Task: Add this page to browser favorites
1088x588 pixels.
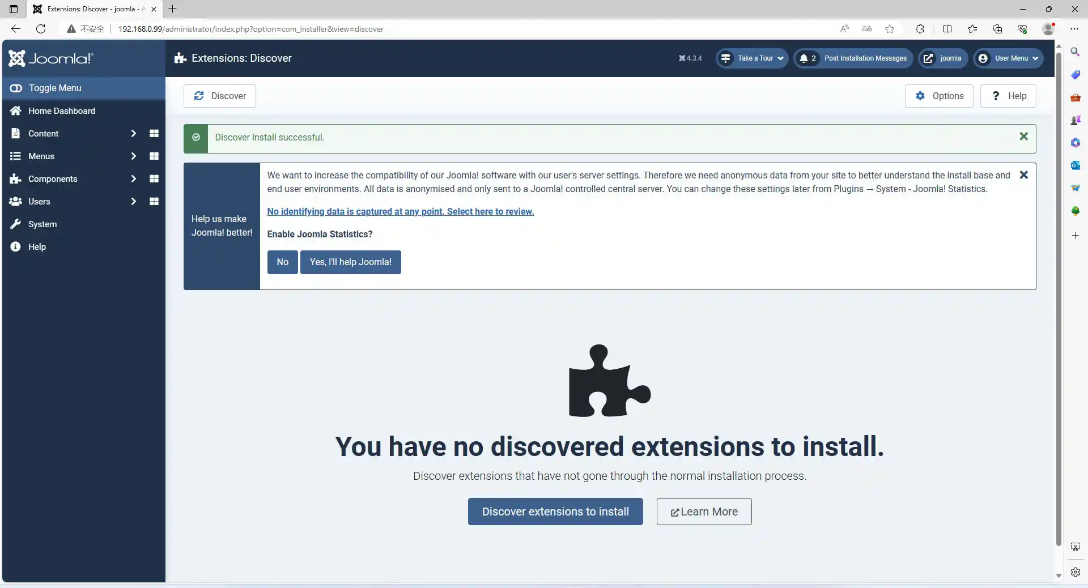Action: coord(890,29)
